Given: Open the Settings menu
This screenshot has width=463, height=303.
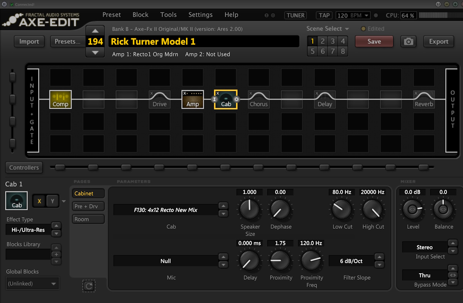Looking at the screenshot, I should pos(200,15).
